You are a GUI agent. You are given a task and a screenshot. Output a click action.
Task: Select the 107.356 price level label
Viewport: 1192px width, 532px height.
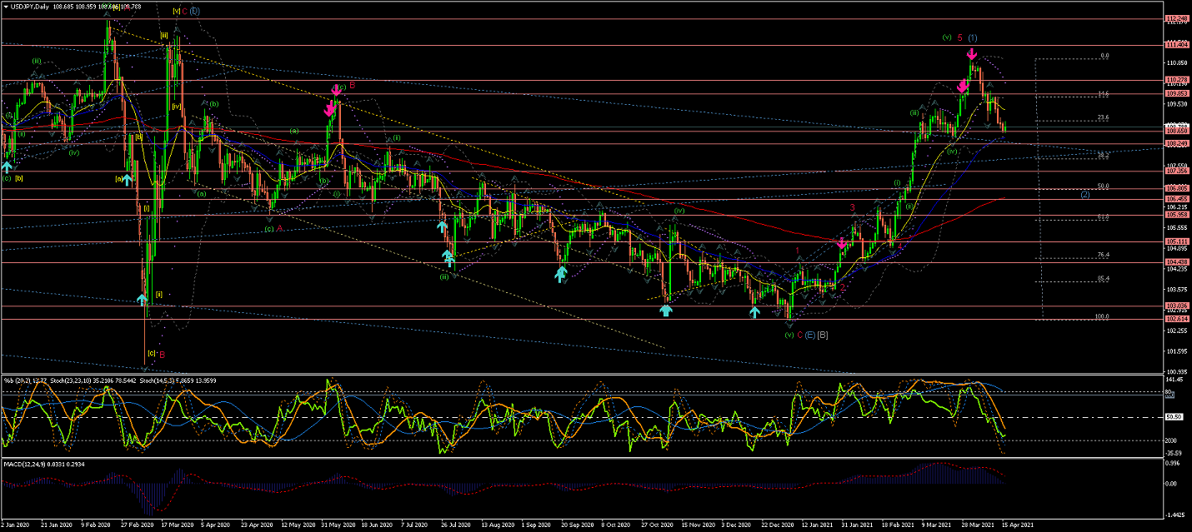1177,172
